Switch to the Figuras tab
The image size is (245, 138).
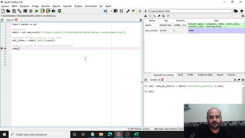(x=220, y=75)
